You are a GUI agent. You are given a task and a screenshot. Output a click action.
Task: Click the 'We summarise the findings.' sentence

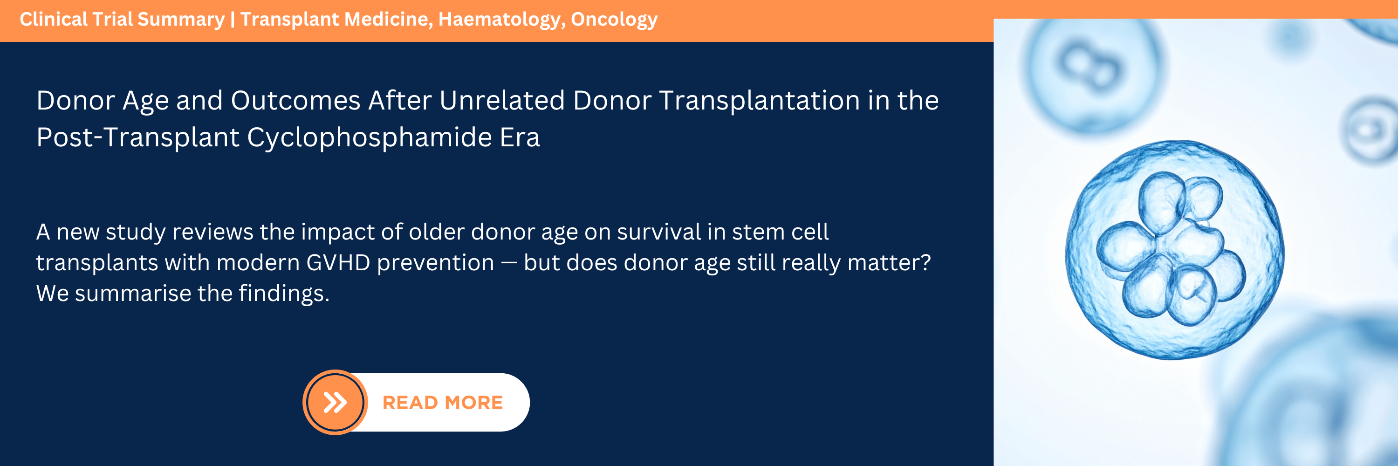click(x=183, y=294)
